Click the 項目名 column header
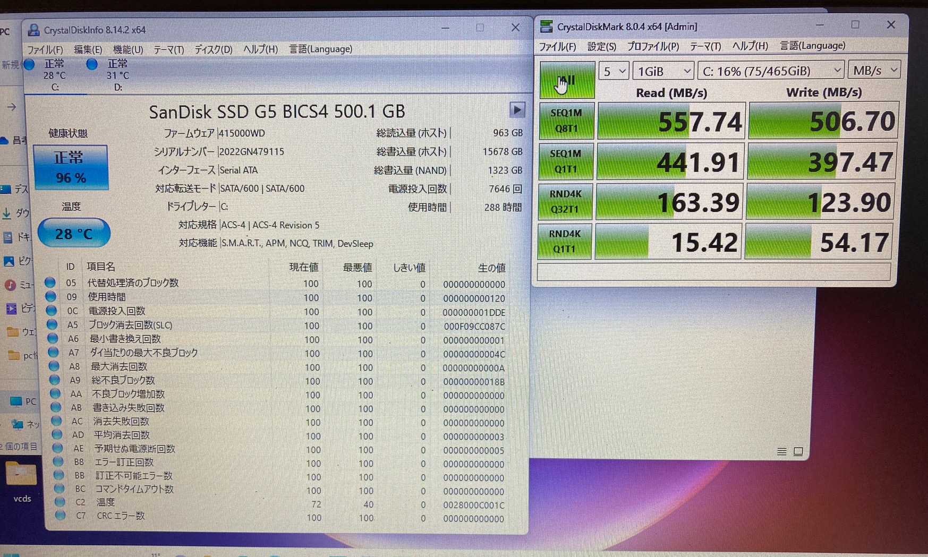The image size is (928, 557). [x=100, y=267]
